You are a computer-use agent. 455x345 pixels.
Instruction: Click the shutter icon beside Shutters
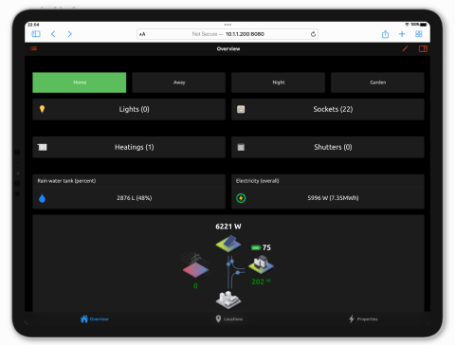(241, 147)
